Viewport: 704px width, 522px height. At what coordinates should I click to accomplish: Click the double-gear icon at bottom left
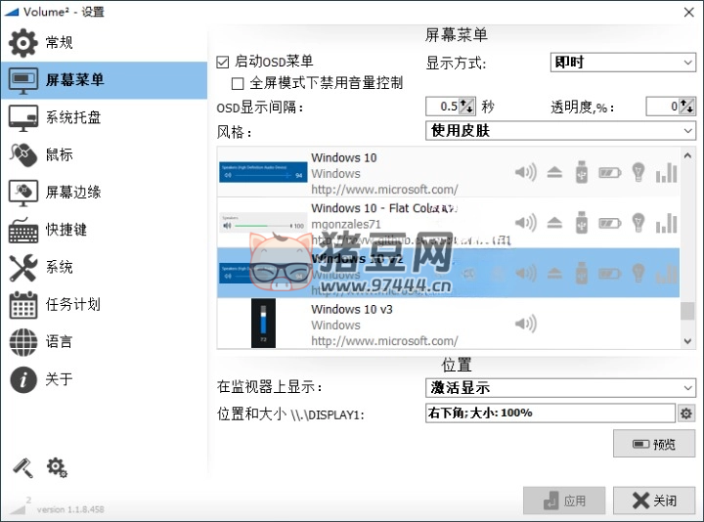tap(57, 468)
